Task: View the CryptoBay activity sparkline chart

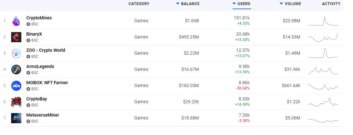Action: pyautogui.click(x=323, y=102)
